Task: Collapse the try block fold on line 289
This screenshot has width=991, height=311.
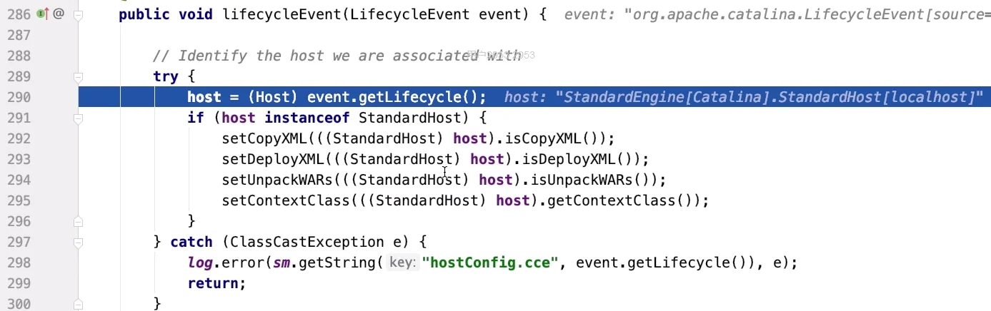Action: point(79,76)
